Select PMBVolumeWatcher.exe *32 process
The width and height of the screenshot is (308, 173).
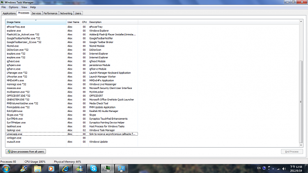pos(72,103)
